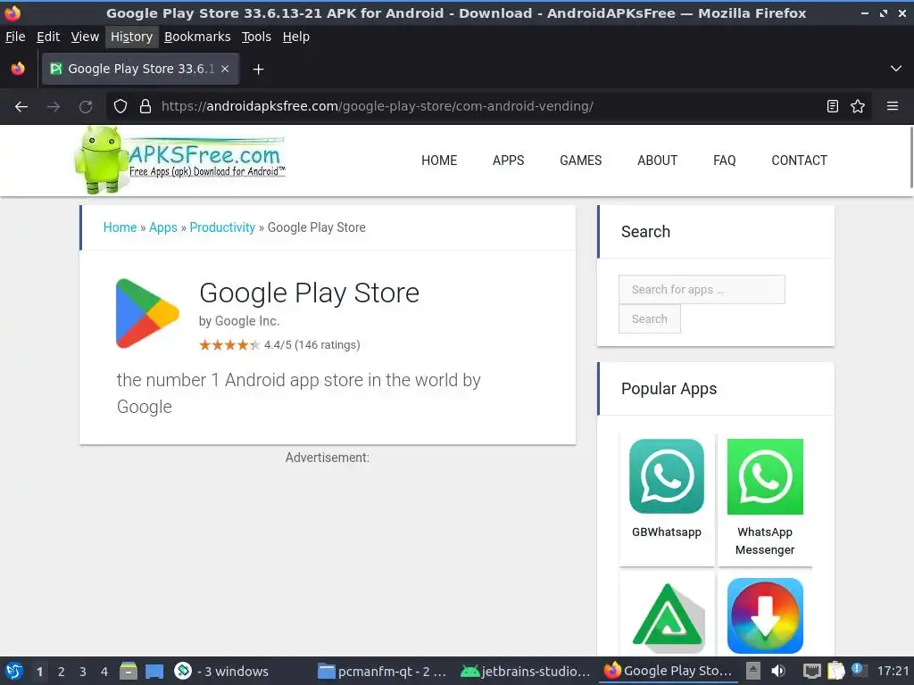914x685 pixels.
Task: Click the WhatsApp Messenger label text
Action: [765, 541]
